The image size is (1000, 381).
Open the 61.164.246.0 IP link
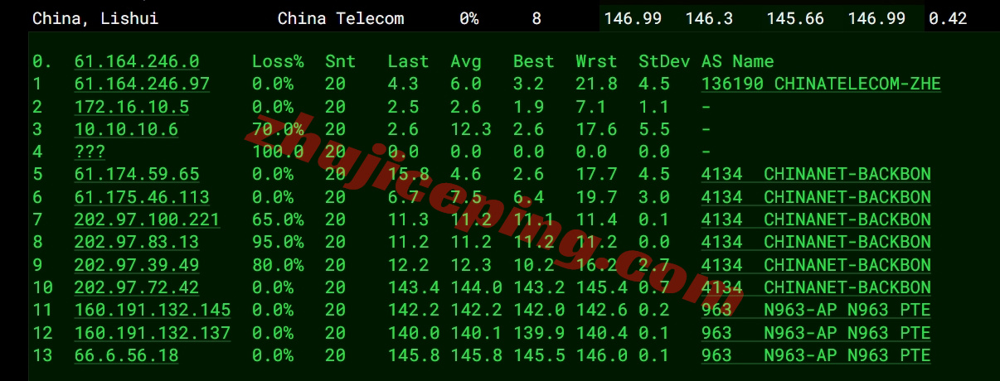click(136, 61)
